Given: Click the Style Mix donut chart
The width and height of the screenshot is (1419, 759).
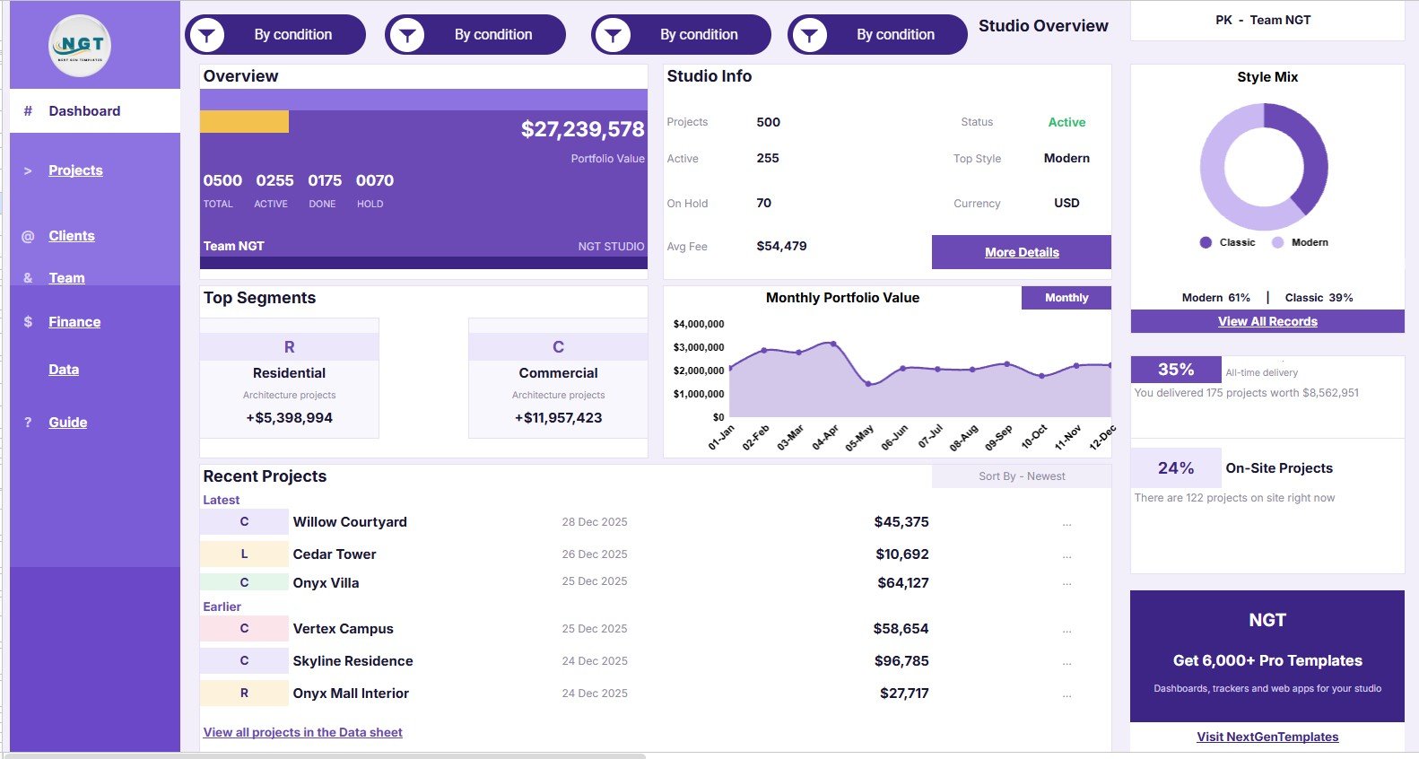Looking at the screenshot, I should [x=1264, y=167].
